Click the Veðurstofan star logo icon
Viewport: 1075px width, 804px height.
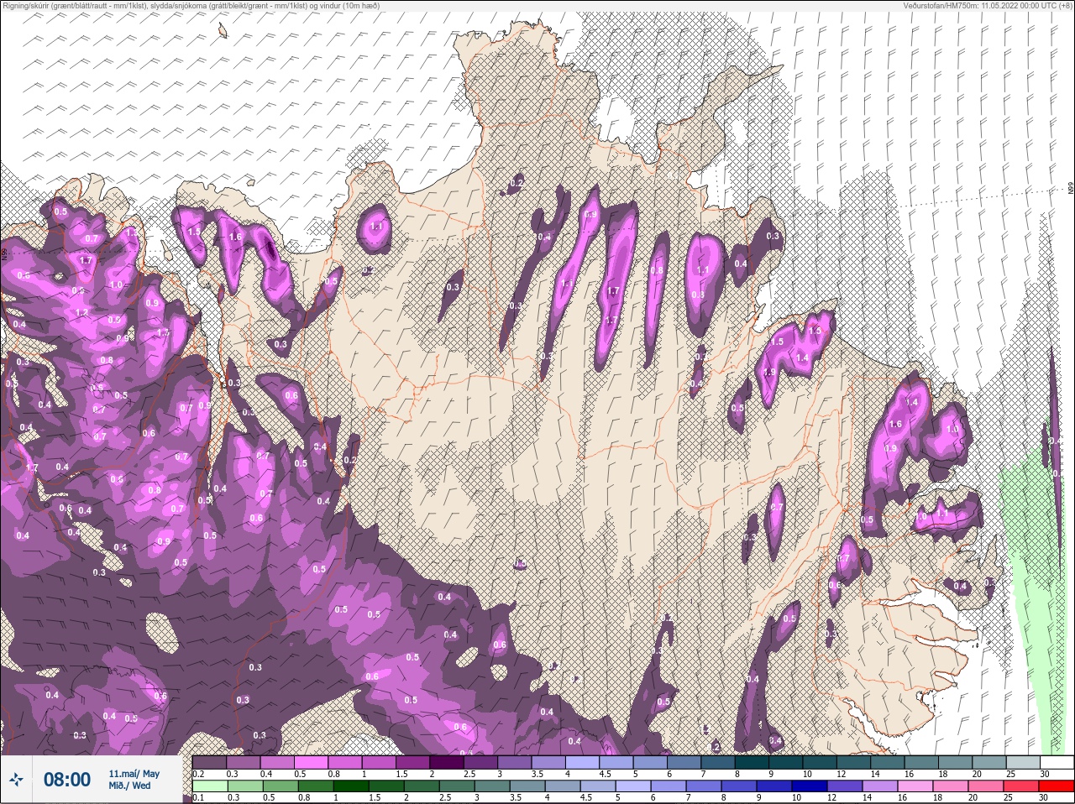click(x=16, y=779)
